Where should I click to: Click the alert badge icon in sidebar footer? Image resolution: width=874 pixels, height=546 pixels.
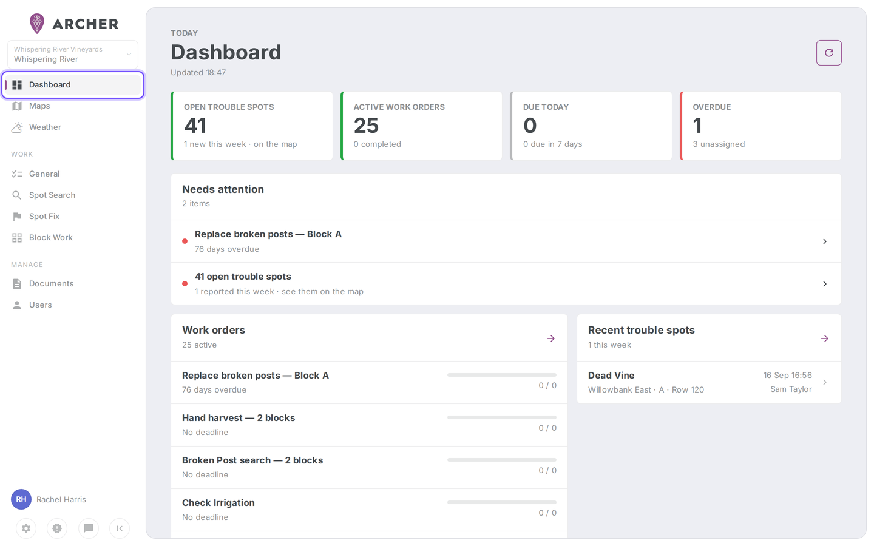coord(57,528)
